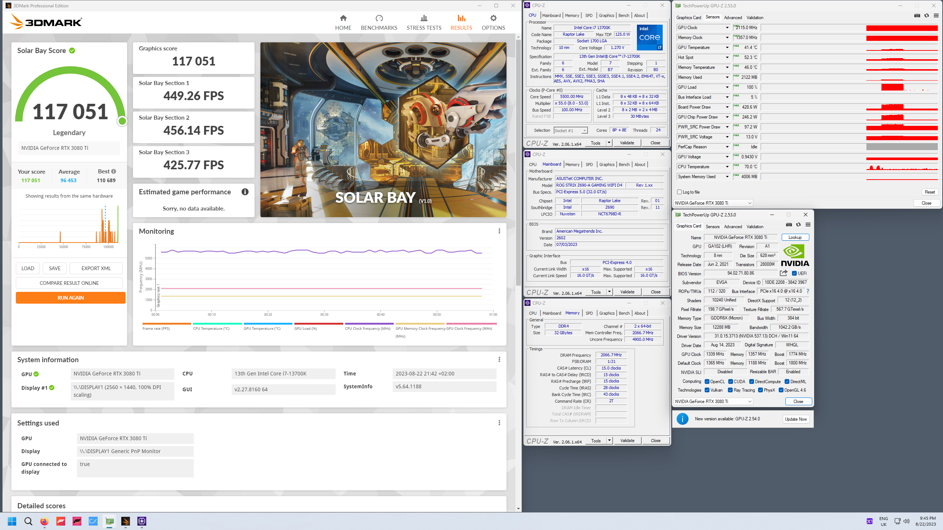This screenshot has height=530, width=943.
Task: Click the Frame rate (FPS) legend color bar
Action: click(x=166, y=324)
